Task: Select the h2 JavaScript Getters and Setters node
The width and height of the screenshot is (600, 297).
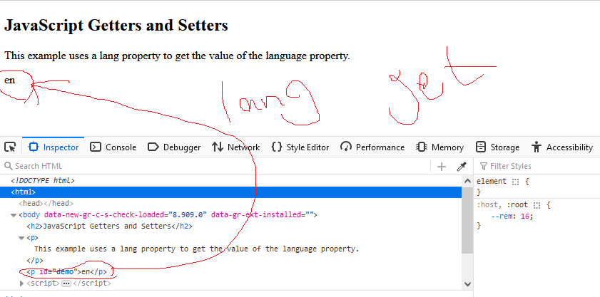Action: click(x=109, y=226)
